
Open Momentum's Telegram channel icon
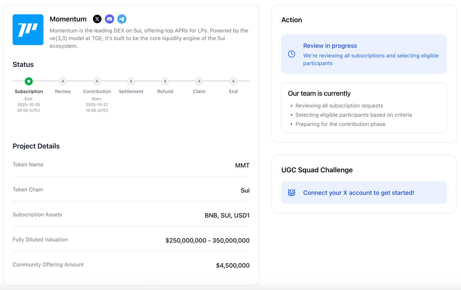(x=122, y=19)
